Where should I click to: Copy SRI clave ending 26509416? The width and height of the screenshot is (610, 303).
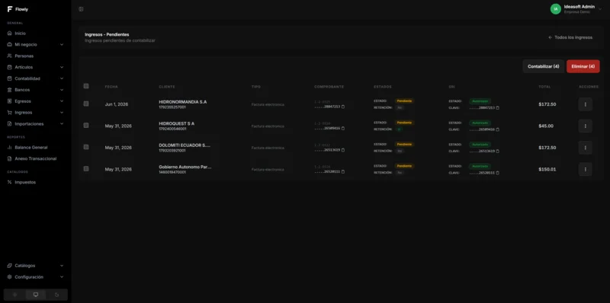click(498, 129)
